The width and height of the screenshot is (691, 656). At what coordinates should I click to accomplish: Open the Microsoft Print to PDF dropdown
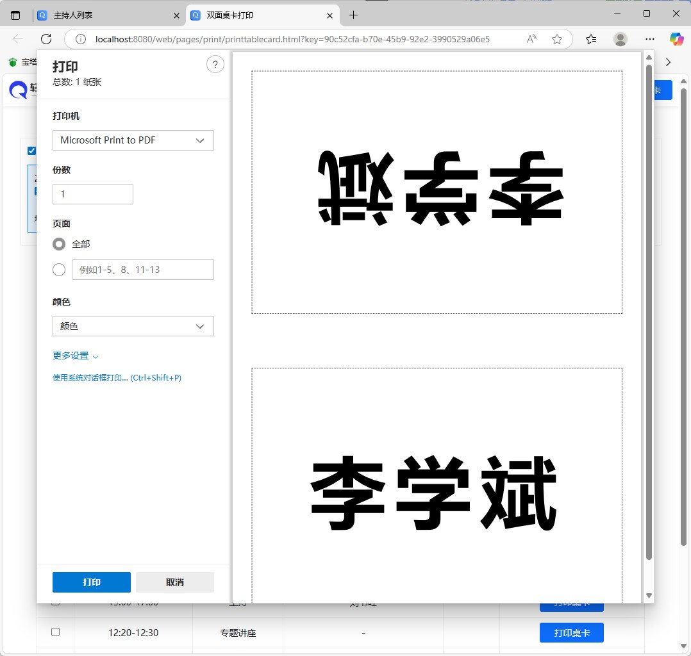(x=133, y=140)
